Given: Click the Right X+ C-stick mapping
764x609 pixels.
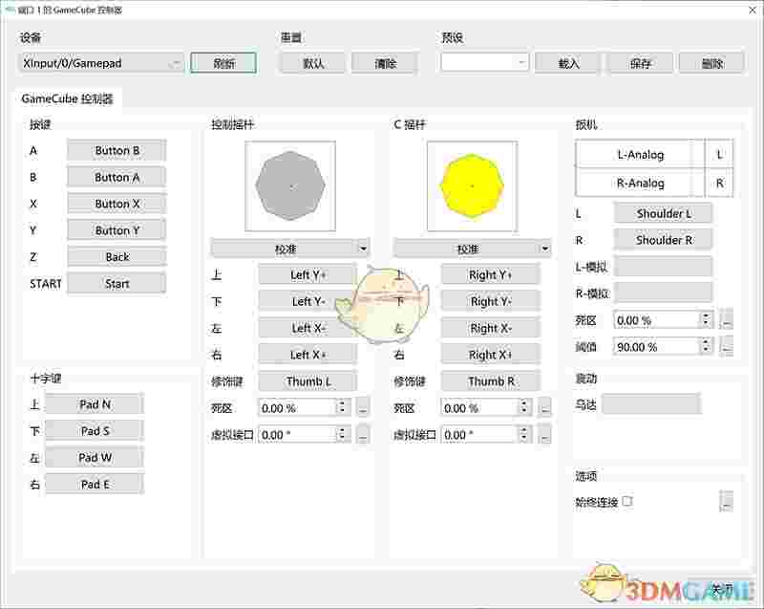Looking at the screenshot, I should (x=491, y=355).
